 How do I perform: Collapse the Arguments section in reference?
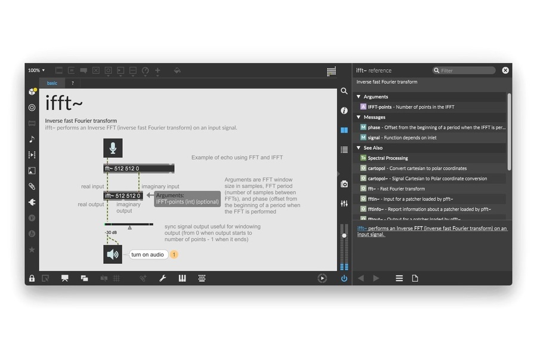pyautogui.click(x=359, y=97)
